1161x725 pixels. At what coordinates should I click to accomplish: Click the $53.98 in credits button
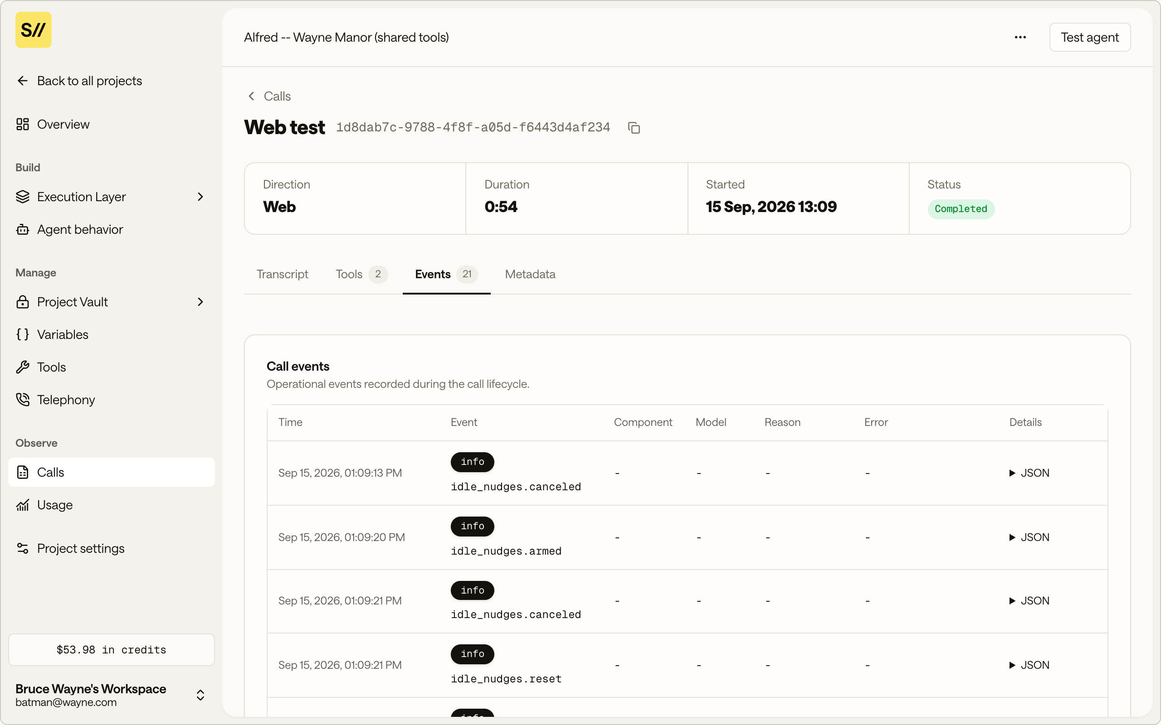click(111, 649)
